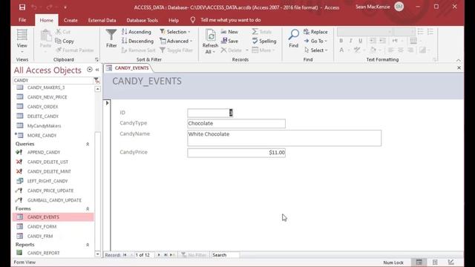Viewport: 475px width, 267px height.
Task: Click the navigation pane search box
Action: pos(53,80)
